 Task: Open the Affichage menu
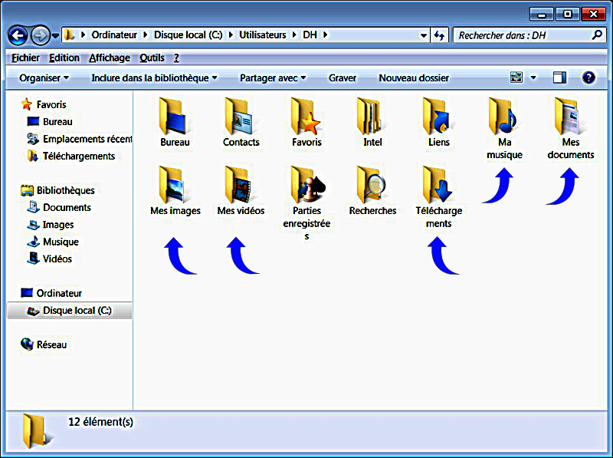click(110, 58)
